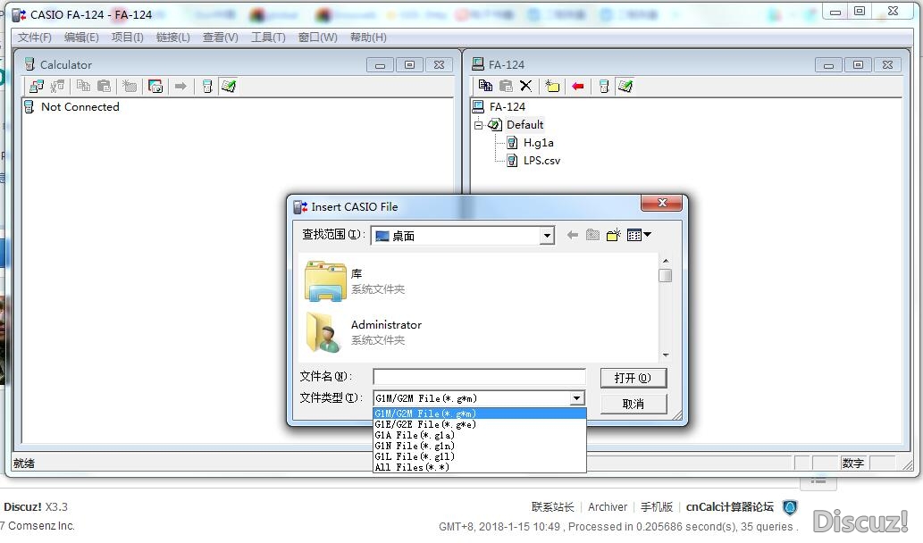Image resolution: width=923 pixels, height=543 pixels.
Task: Open the 联系站长 link
Action: 552,507
